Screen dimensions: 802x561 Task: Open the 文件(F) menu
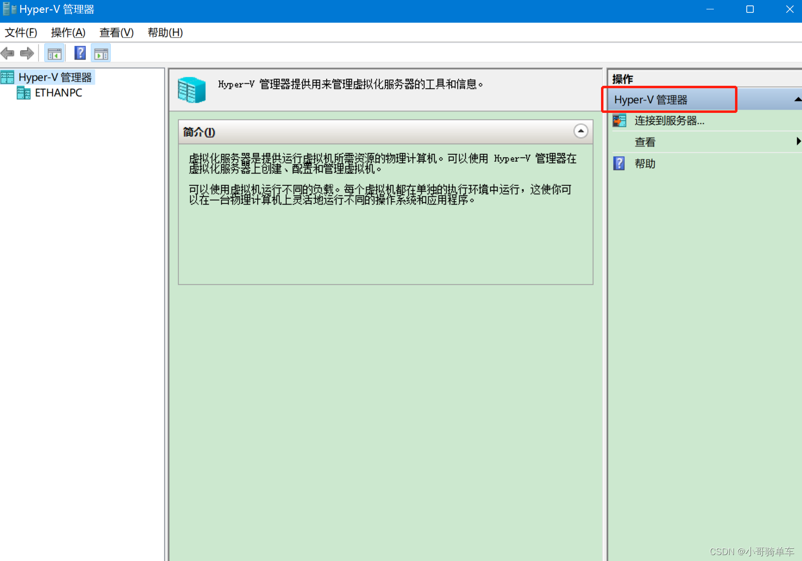21,33
